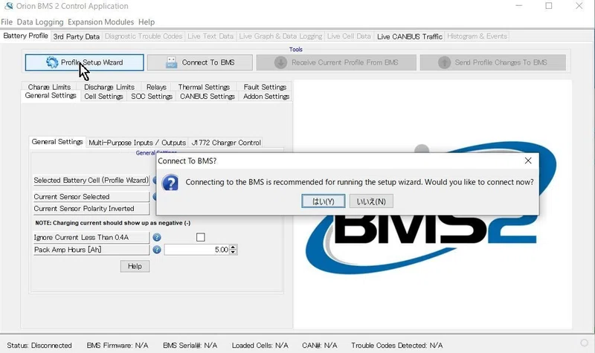
Task: Maximize the Orion BMS 2 window
Action: (549, 6)
